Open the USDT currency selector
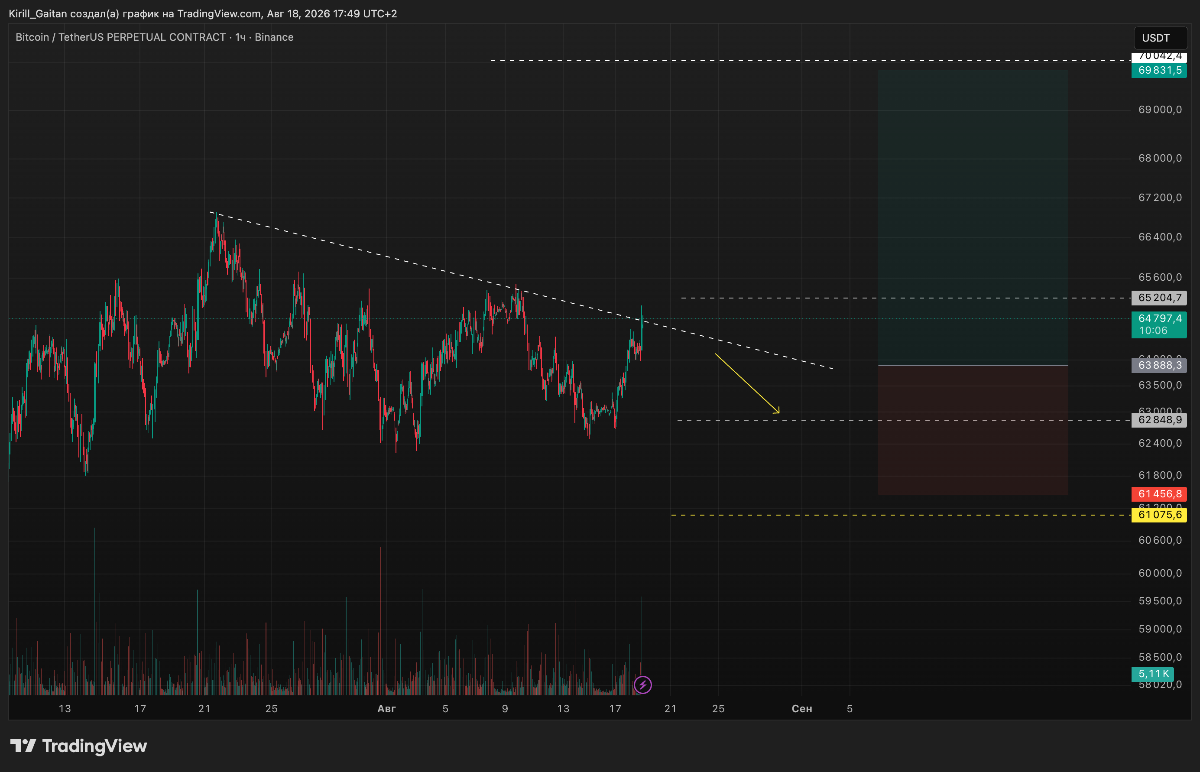This screenshot has height=772, width=1200. 1160,38
